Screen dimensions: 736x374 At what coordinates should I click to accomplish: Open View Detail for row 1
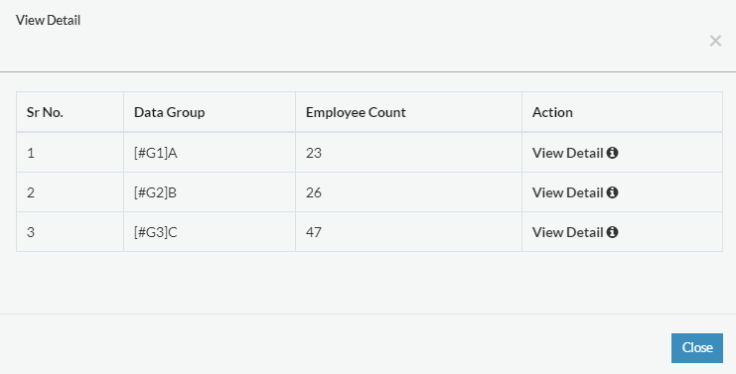point(567,153)
